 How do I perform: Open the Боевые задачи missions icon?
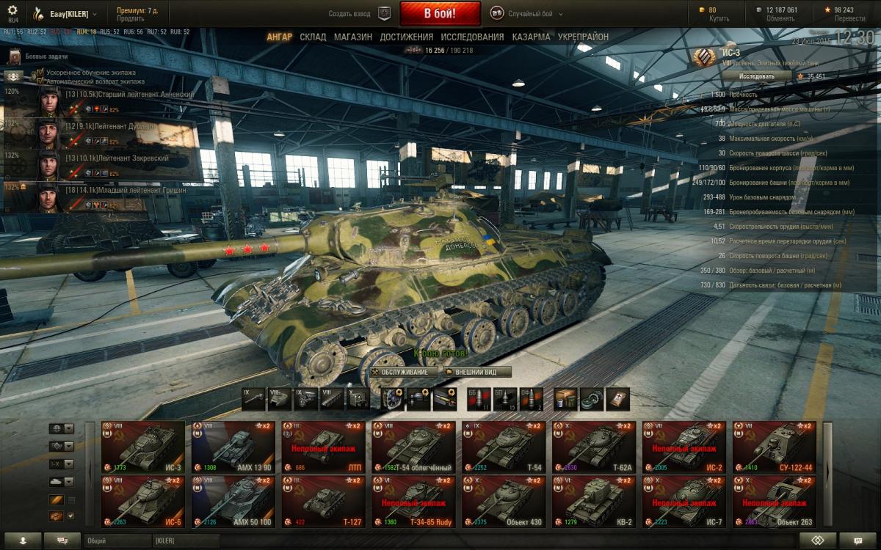click(15, 57)
